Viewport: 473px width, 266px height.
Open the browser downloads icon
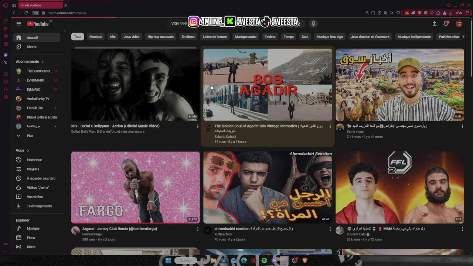450,13
